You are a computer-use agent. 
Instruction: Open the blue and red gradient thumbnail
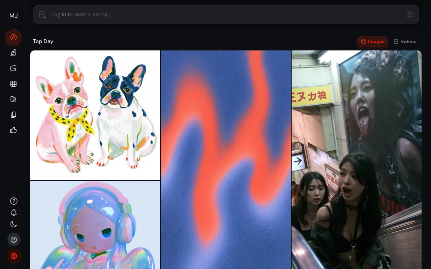(226, 160)
